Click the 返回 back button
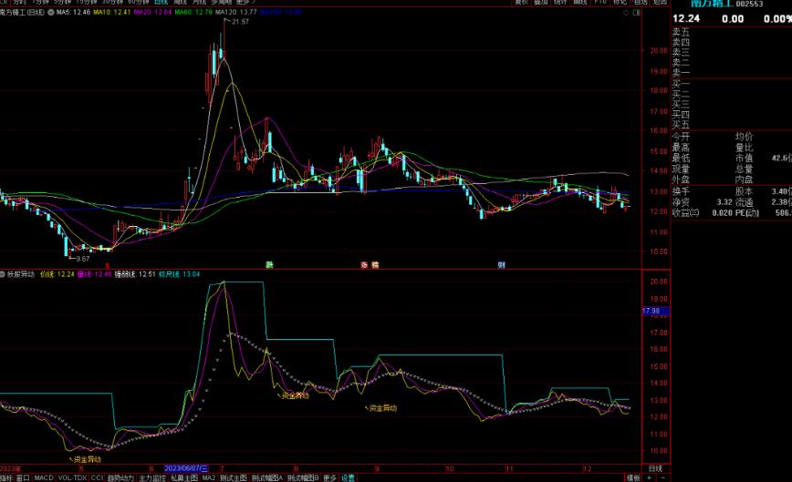The width and height of the screenshot is (792, 482). 660,2
